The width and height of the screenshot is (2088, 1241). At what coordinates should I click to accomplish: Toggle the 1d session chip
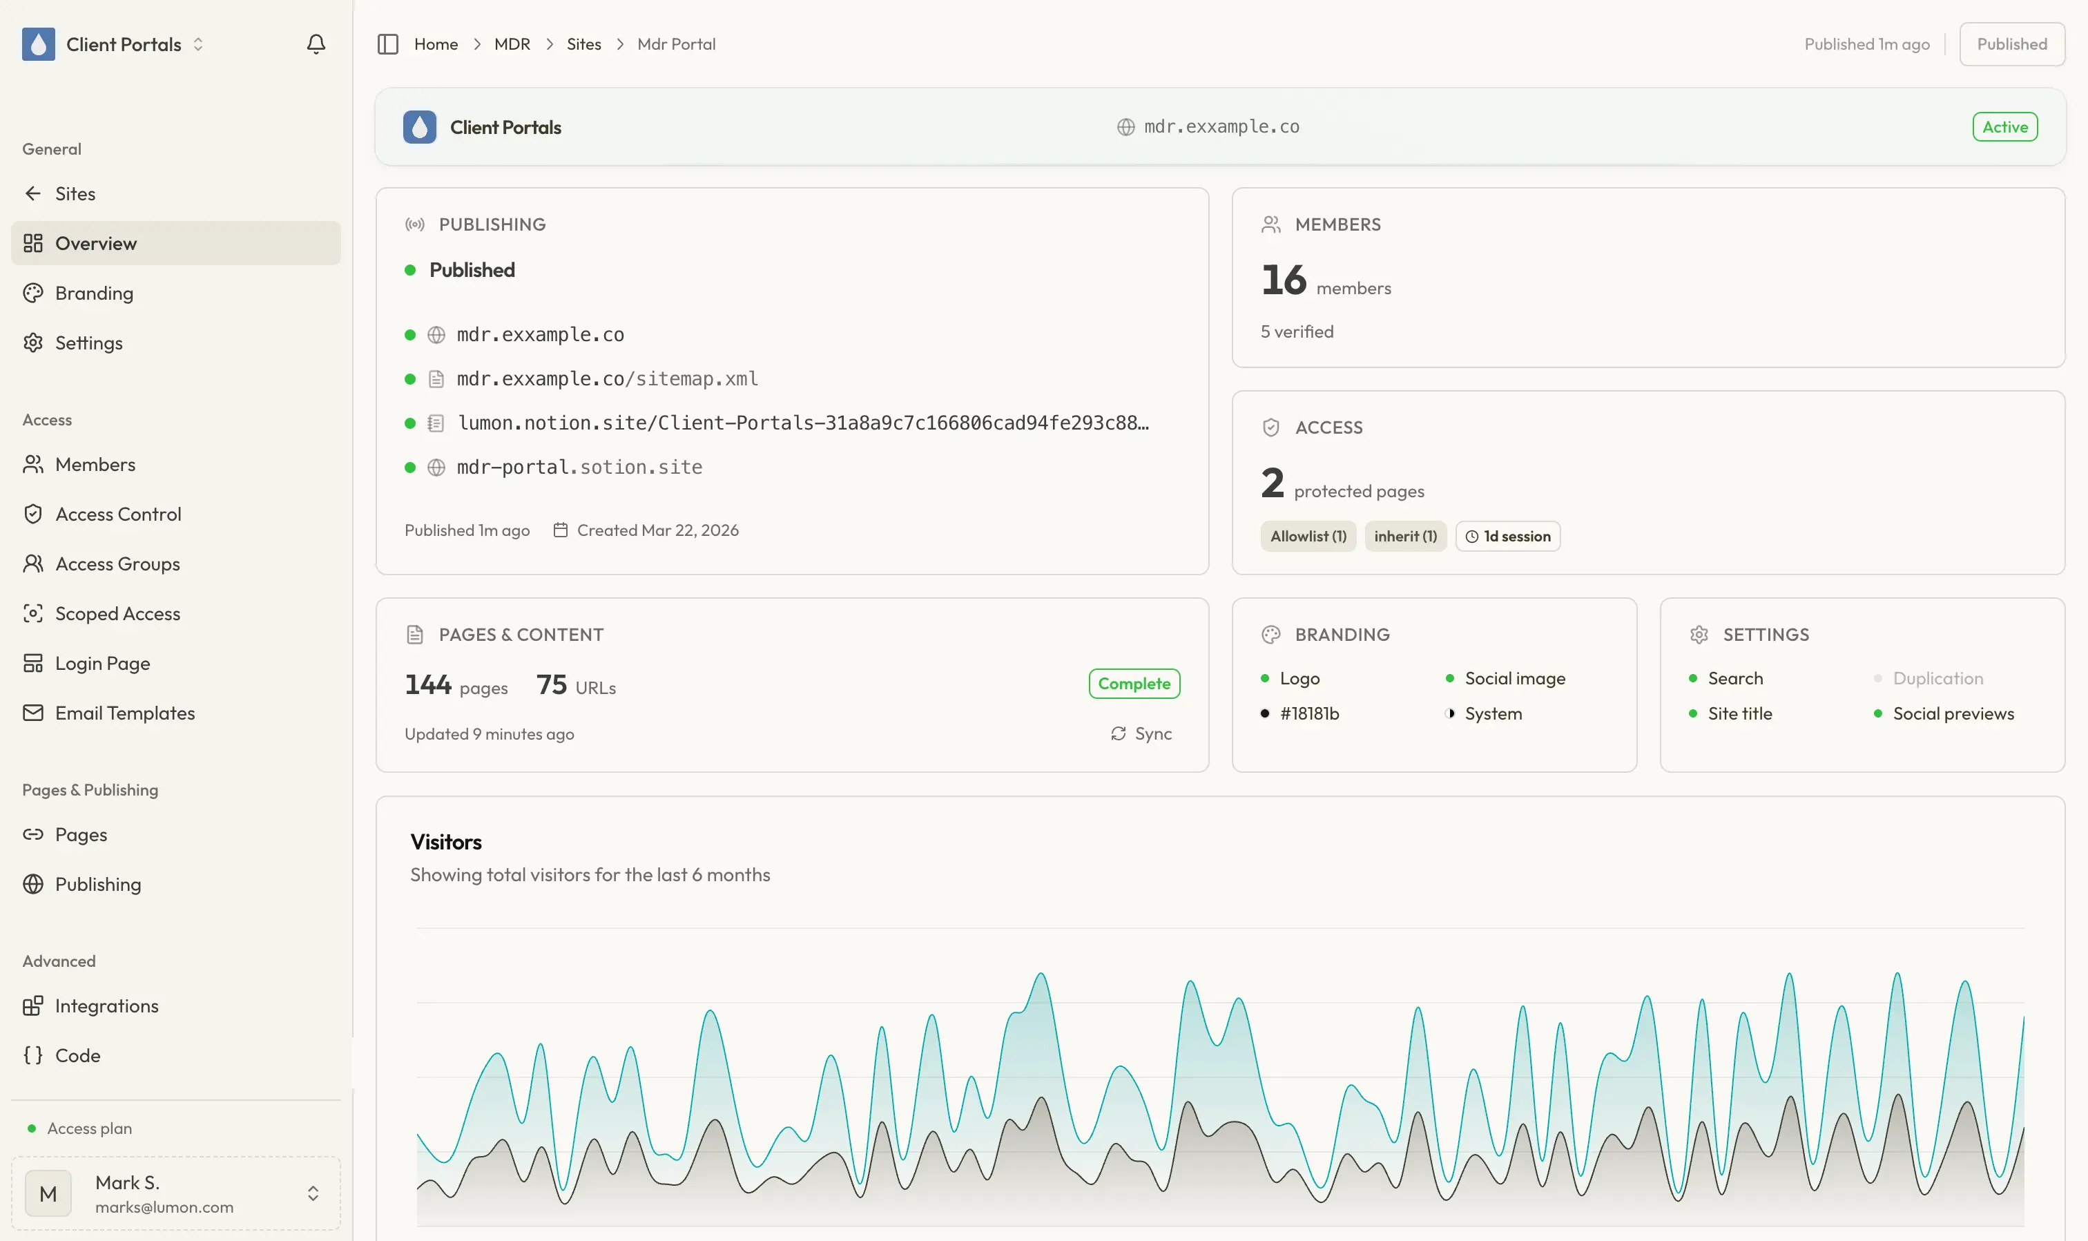point(1507,536)
